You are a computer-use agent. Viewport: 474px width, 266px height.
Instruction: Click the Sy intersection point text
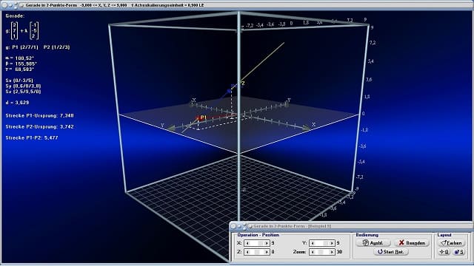point(23,86)
